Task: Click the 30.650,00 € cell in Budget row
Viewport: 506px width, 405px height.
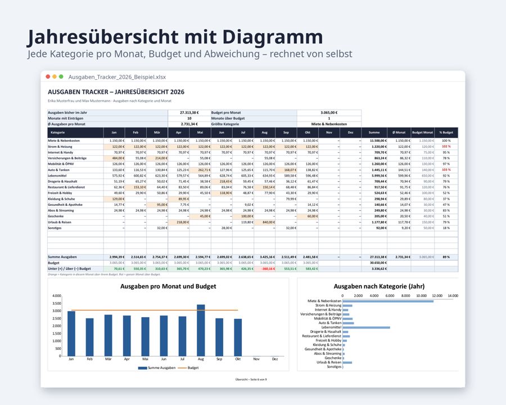Action: pos(374,263)
